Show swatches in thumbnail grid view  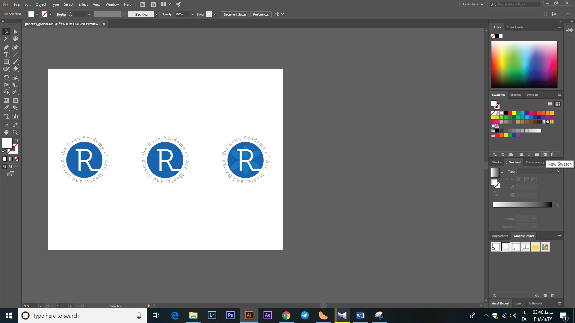558,104
